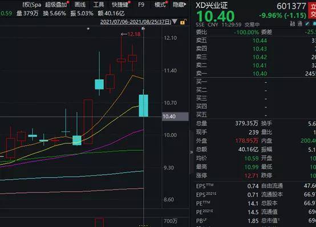The width and height of the screenshot is (316, 227).
Task: Open the 工具 menu
Action: [99, 5]
